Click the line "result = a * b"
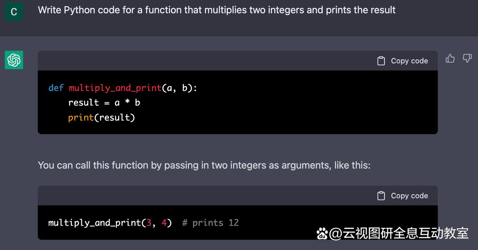 104,103
